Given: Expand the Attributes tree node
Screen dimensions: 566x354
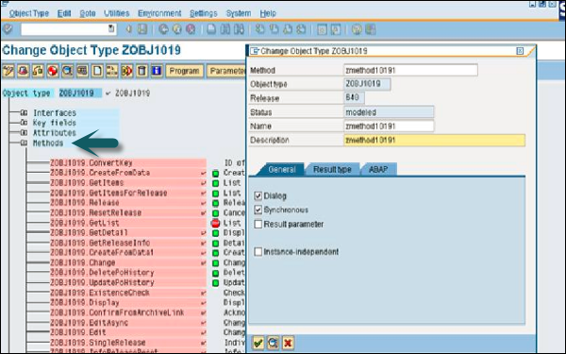Looking at the screenshot, I should 24,132.
